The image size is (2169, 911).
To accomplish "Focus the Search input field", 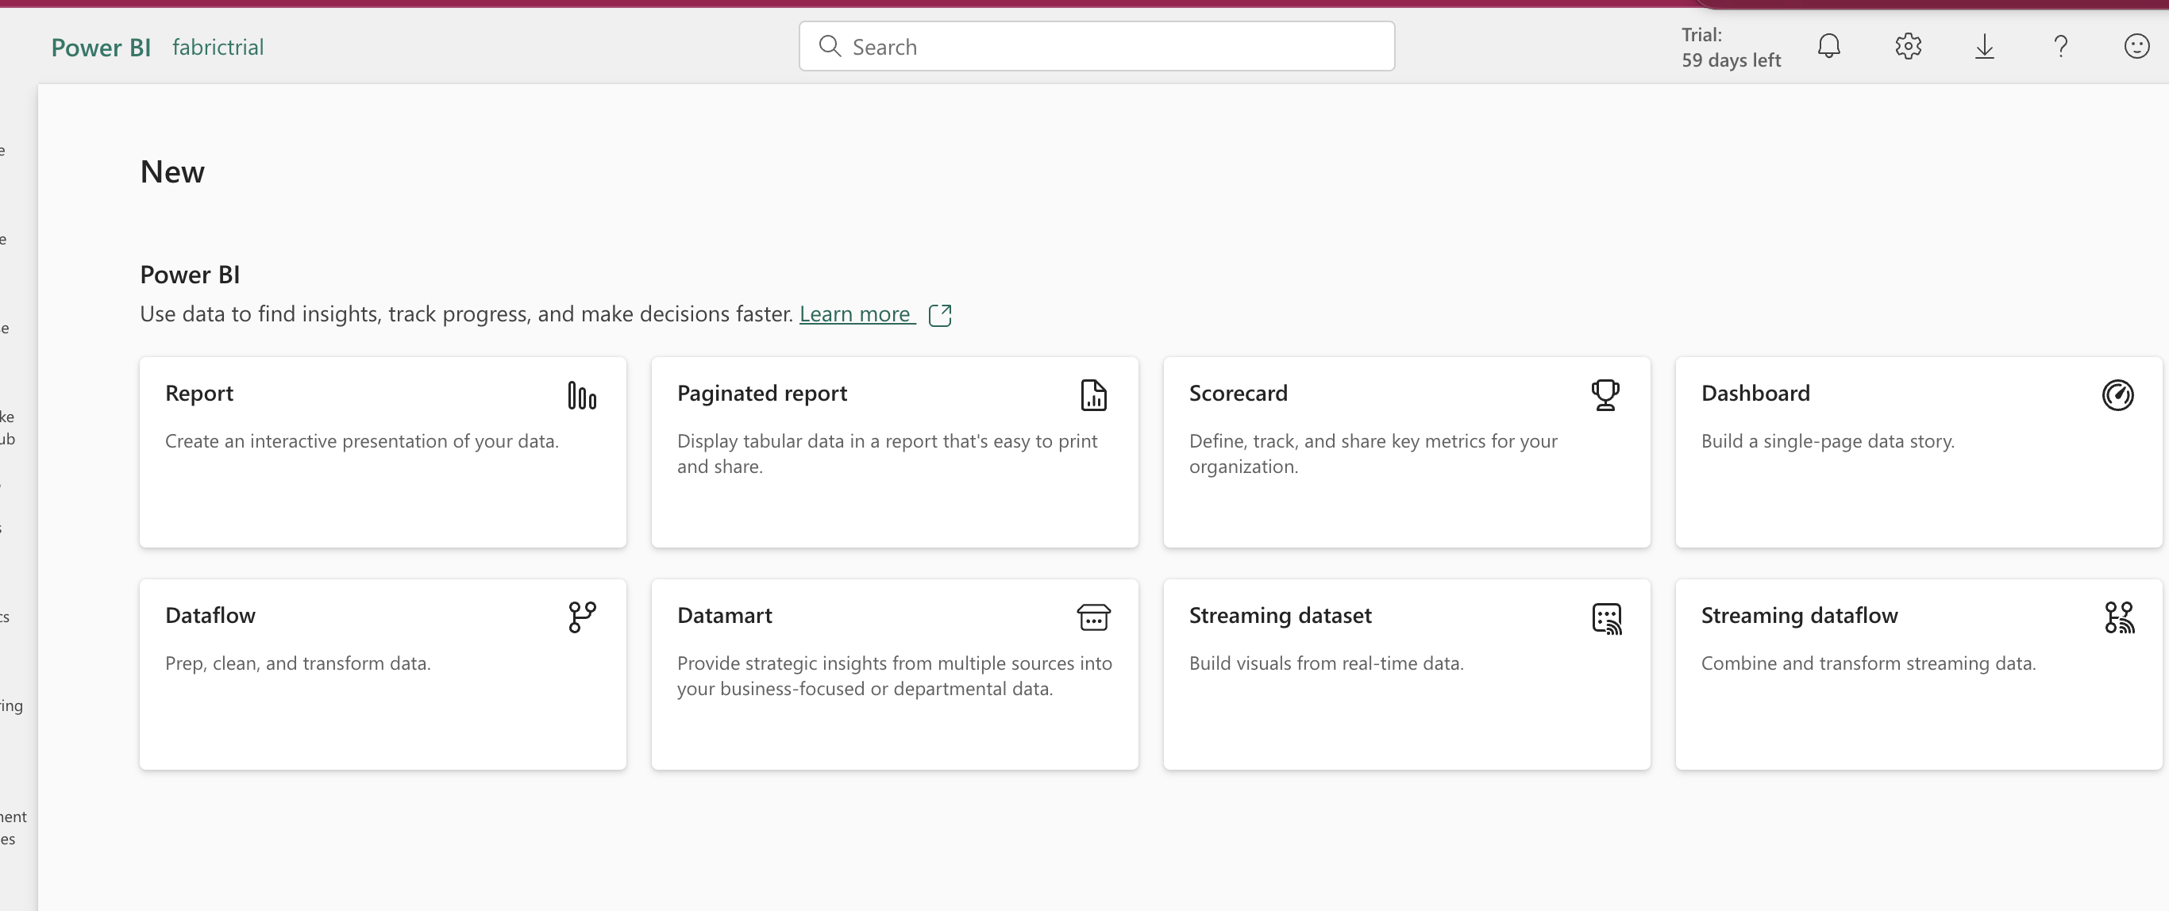I will 1096,46.
